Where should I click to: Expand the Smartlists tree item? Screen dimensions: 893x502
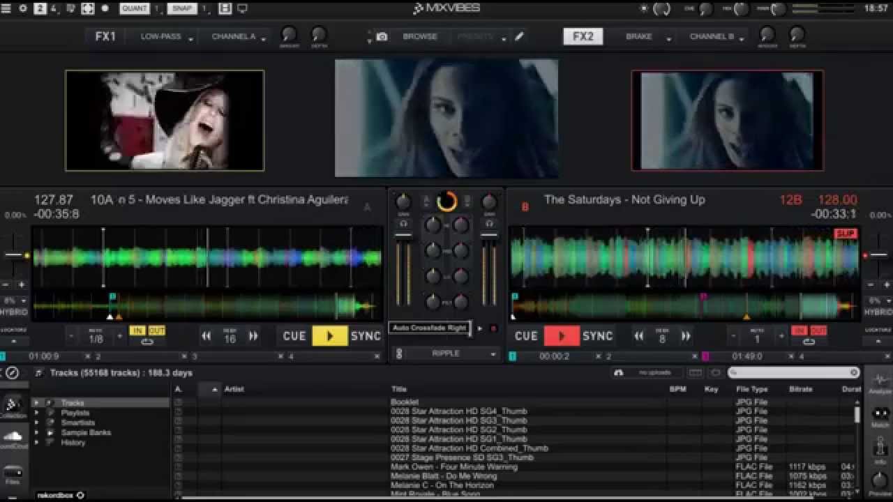point(36,423)
